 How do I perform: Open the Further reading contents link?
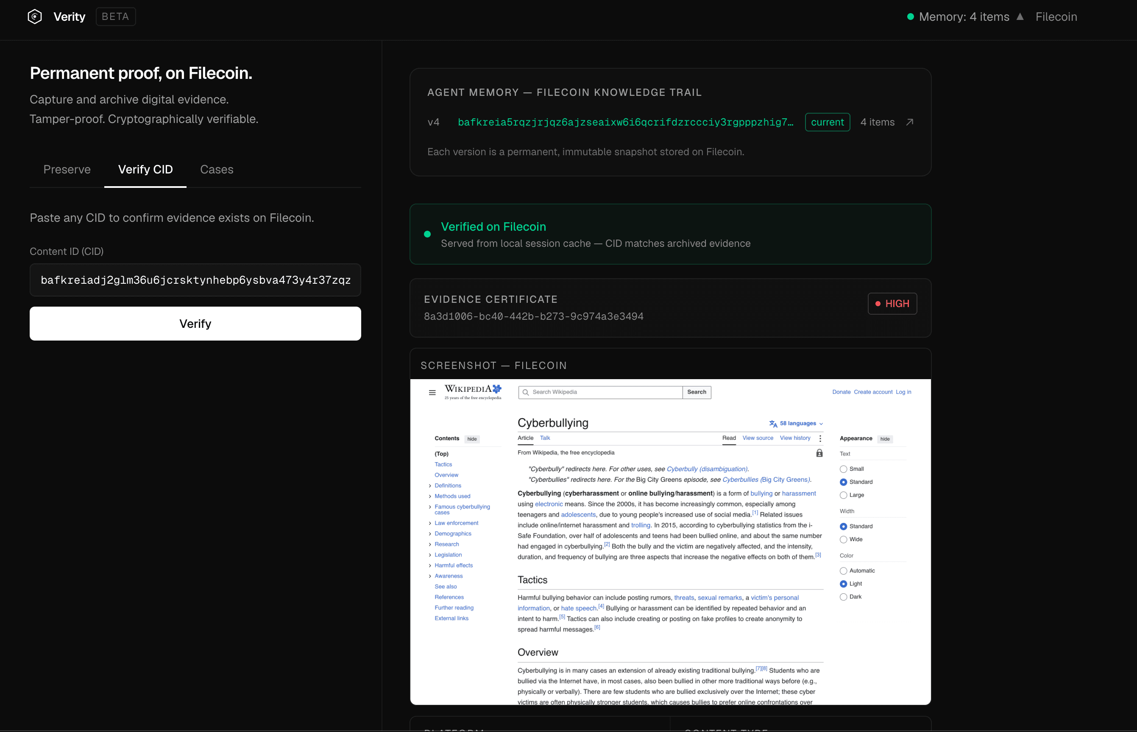[454, 607]
